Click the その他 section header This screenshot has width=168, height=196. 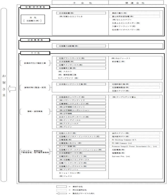click(35, 53)
